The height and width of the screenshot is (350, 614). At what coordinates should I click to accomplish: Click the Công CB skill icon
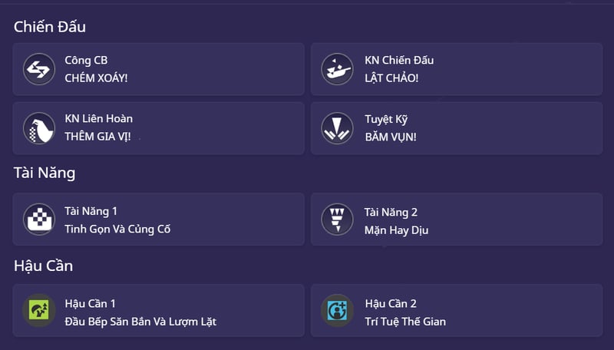38,69
